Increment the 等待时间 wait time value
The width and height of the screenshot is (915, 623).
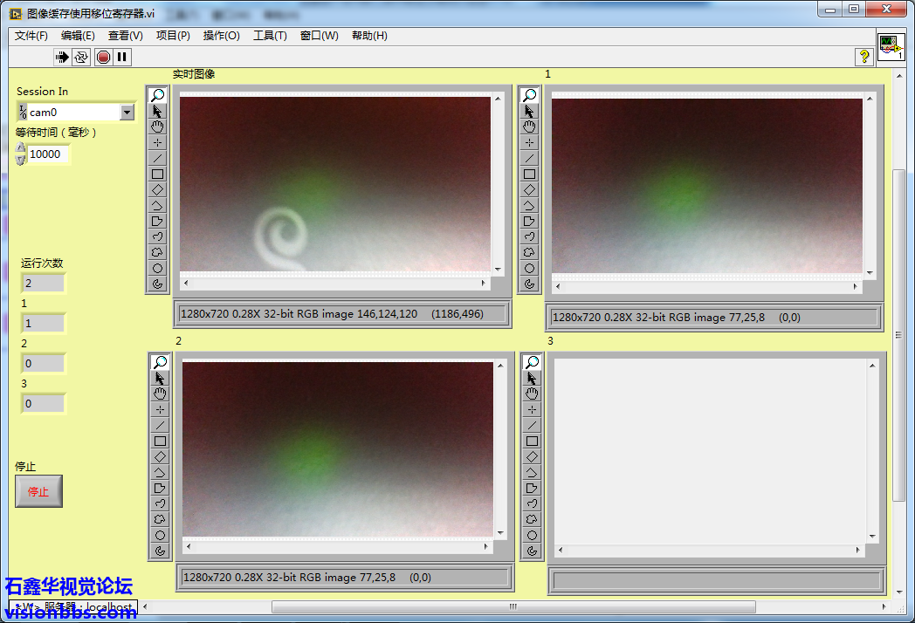(21, 149)
